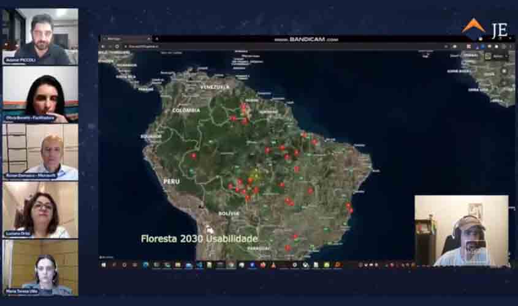Select the Facilitadora participant video tile
This screenshot has width=518, height=306.
tap(40, 94)
